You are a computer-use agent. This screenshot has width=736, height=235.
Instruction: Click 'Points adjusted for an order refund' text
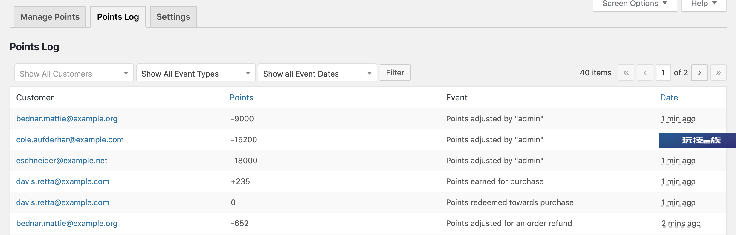click(x=509, y=223)
